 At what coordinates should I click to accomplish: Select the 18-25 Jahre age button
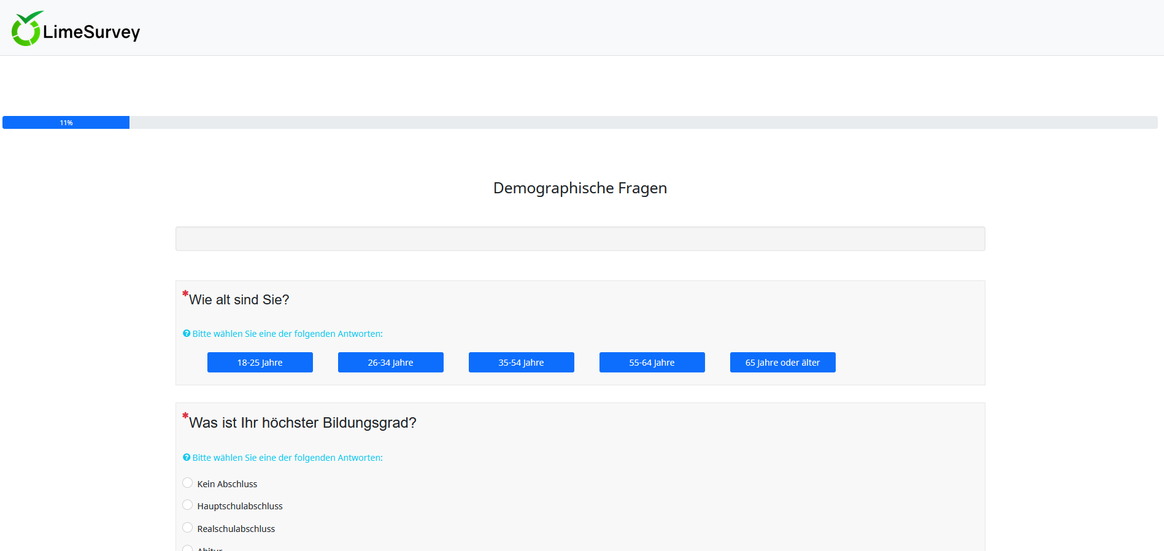(x=260, y=363)
